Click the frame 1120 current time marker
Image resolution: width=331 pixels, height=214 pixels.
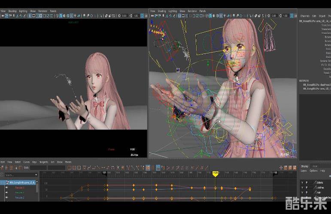216,173
